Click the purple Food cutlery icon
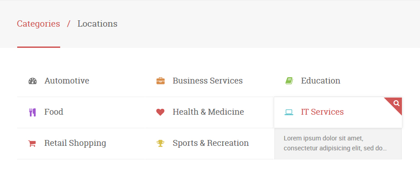The width and height of the screenshot is (420, 177). click(33, 112)
